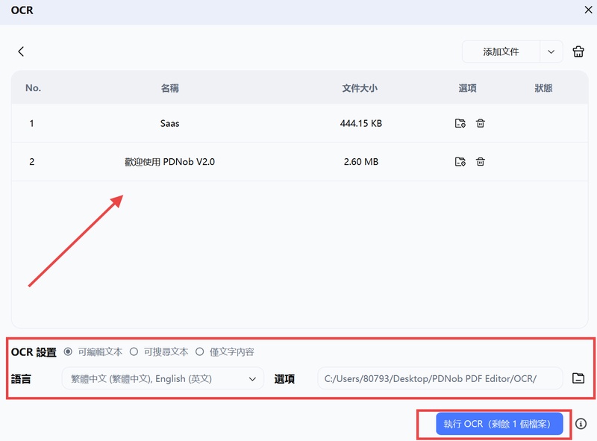Click the 選項 column header
The height and width of the screenshot is (441, 597).
click(x=468, y=88)
